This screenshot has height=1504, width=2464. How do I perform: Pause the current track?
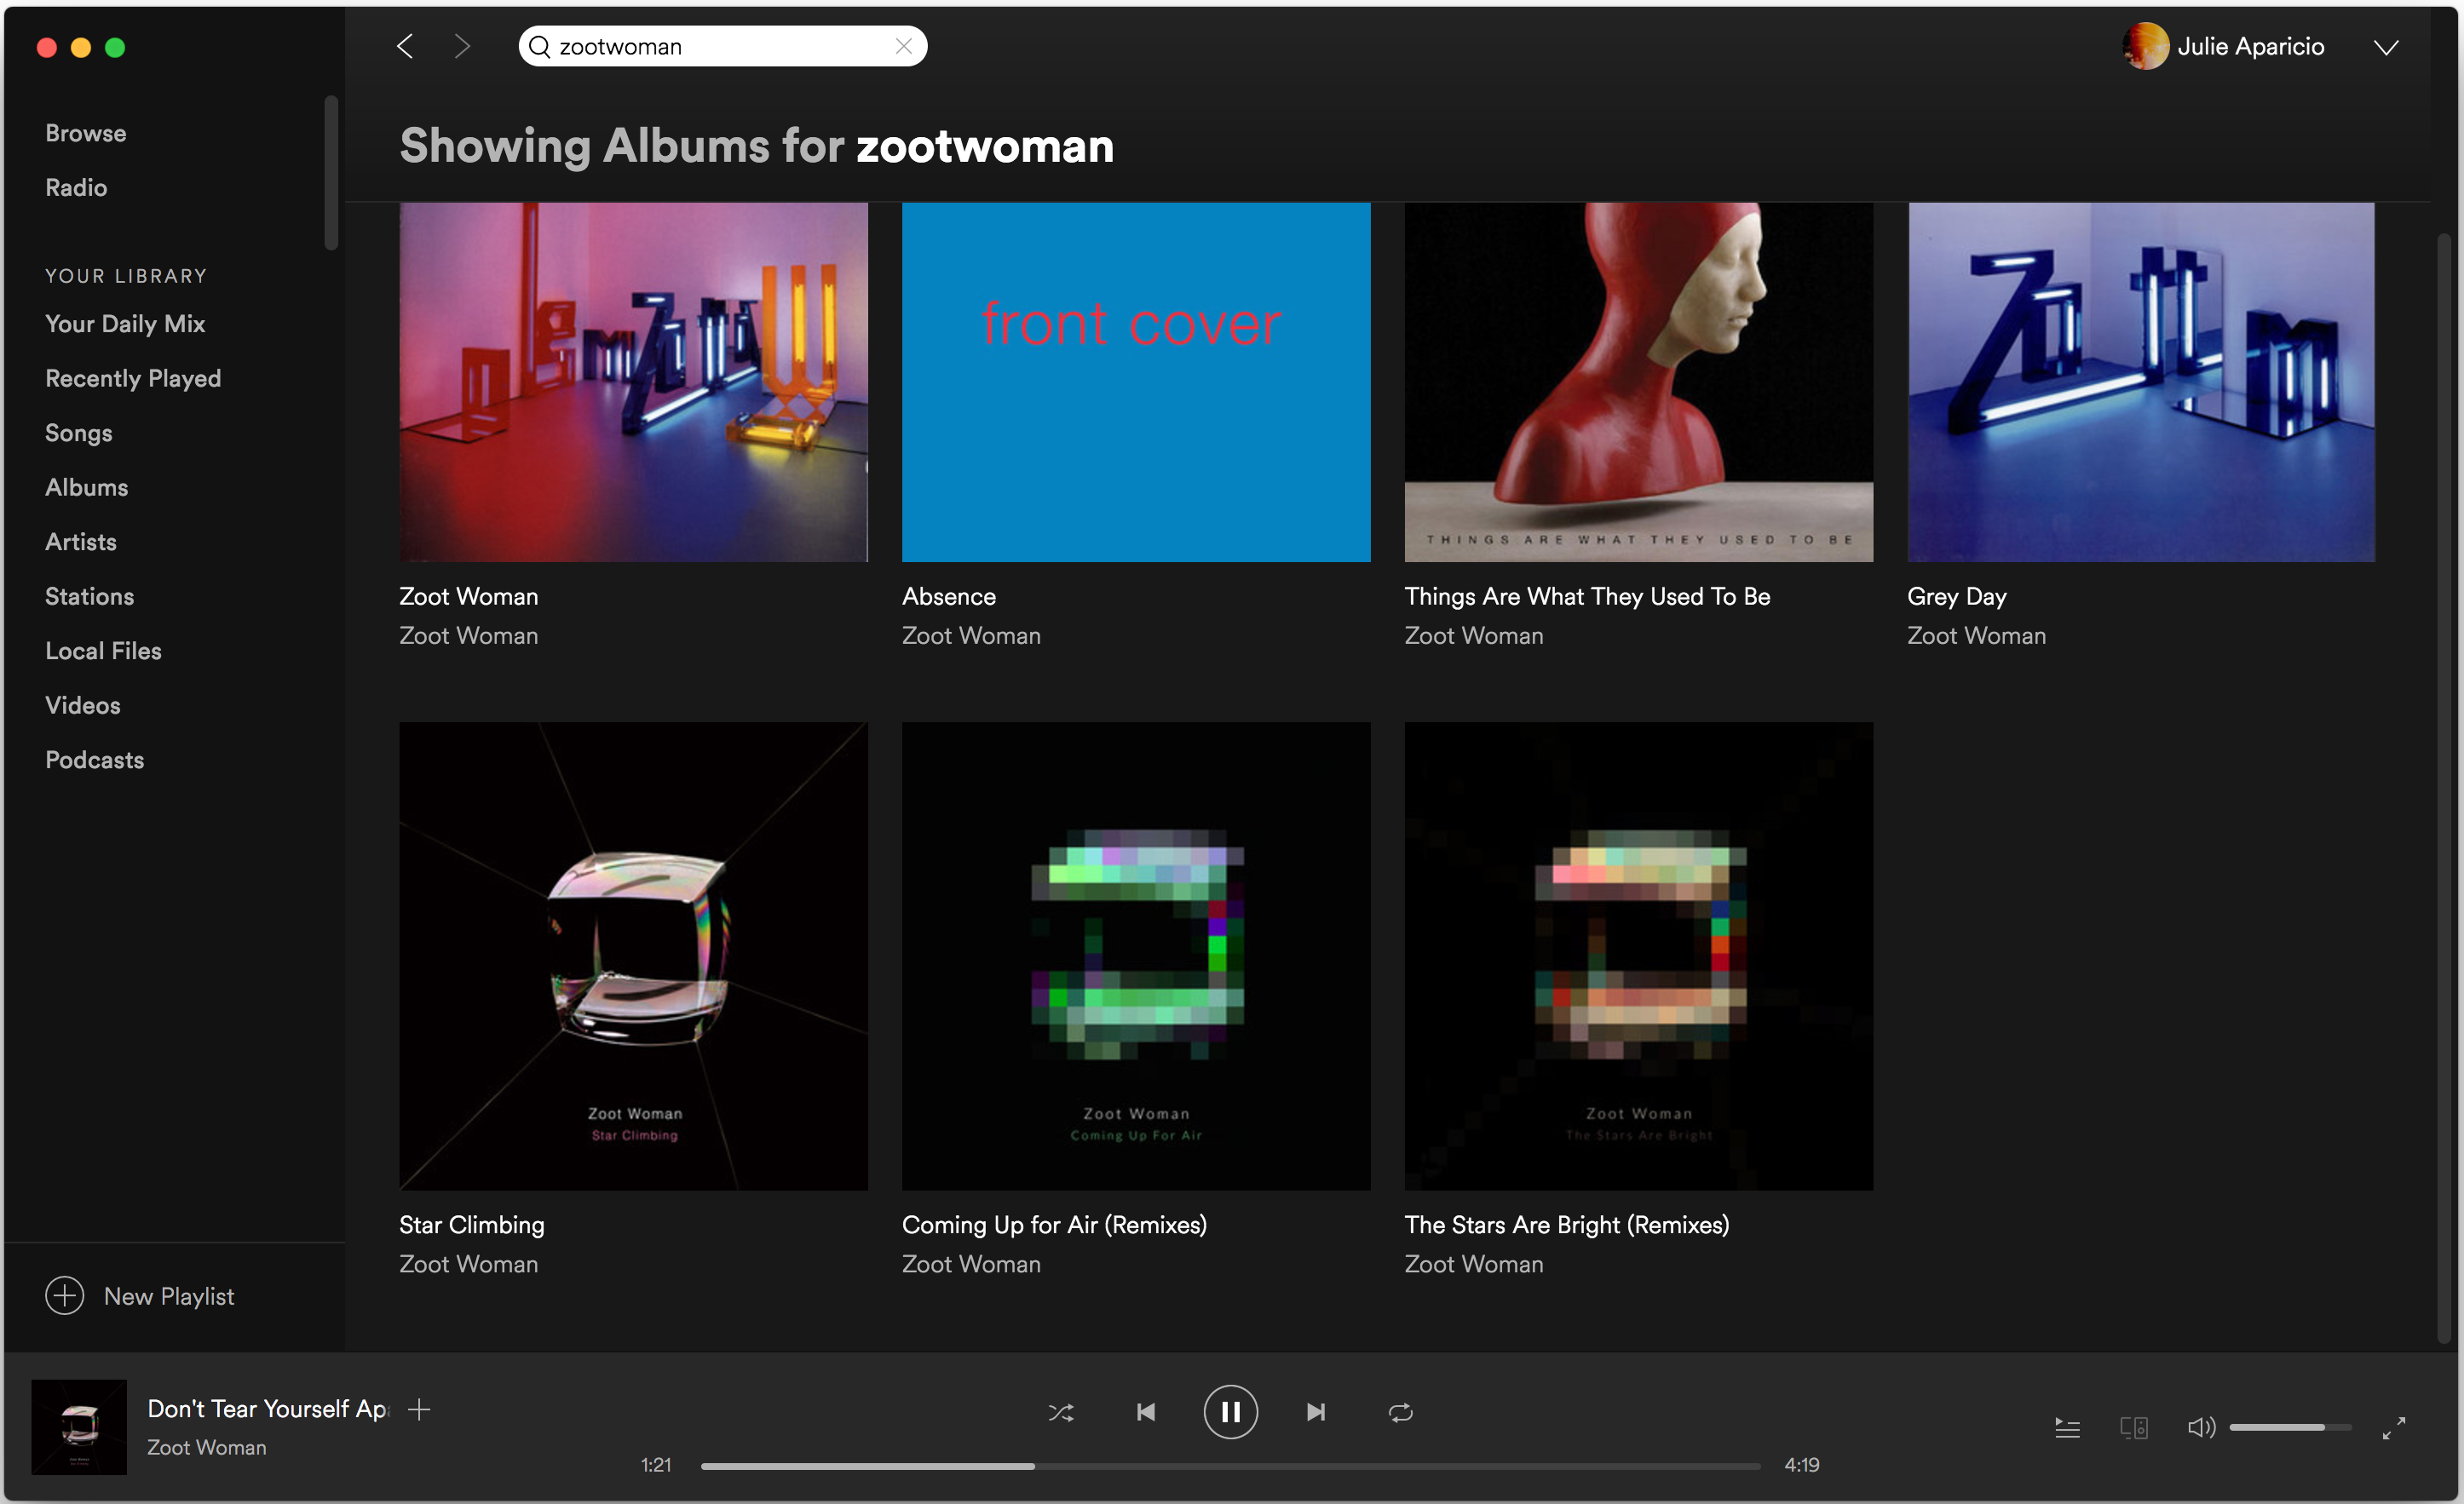click(x=1230, y=1412)
